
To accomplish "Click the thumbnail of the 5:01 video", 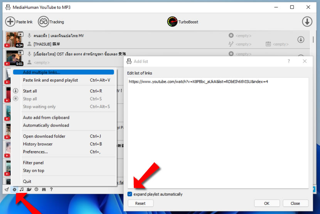I will 14,58.
